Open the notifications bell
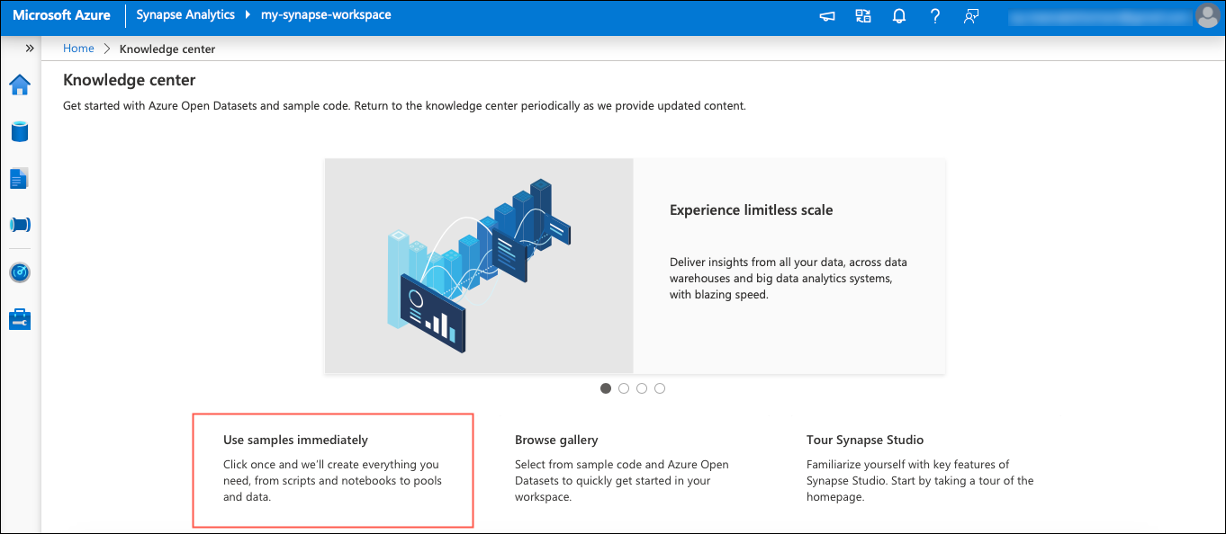 click(x=899, y=16)
